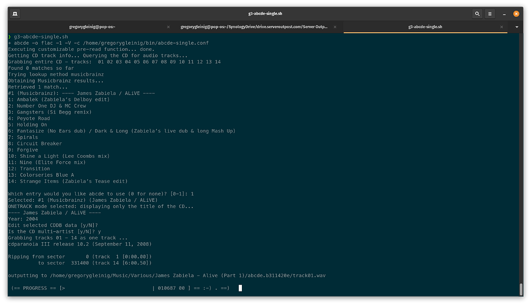Click the blinking terminal cursor
Screen dimensions: 531x305
click(240, 288)
